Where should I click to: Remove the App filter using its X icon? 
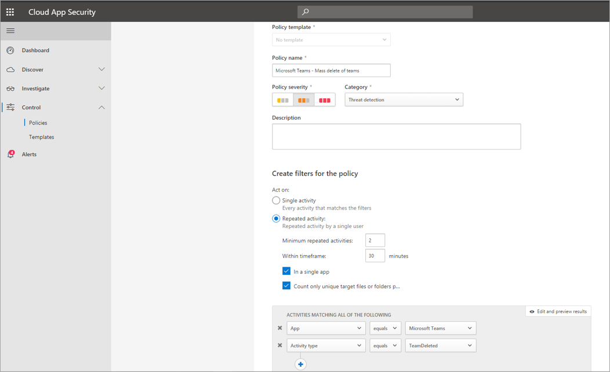280,327
